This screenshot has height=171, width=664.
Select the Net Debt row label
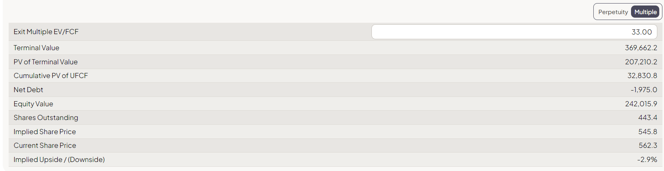pos(28,90)
